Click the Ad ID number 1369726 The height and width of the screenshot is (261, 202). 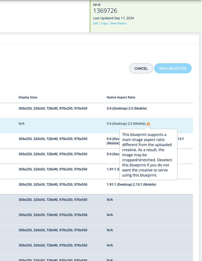[105, 11]
